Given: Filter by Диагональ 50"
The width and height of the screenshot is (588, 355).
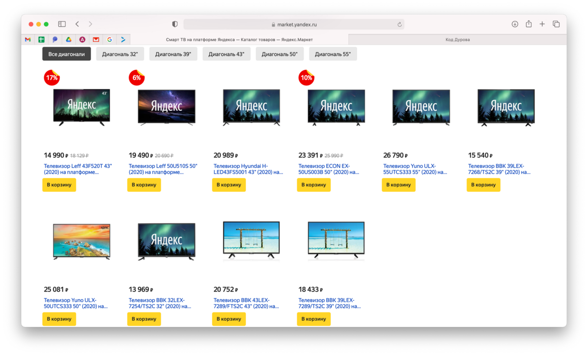Looking at the screenshot, I should point(280,54).
